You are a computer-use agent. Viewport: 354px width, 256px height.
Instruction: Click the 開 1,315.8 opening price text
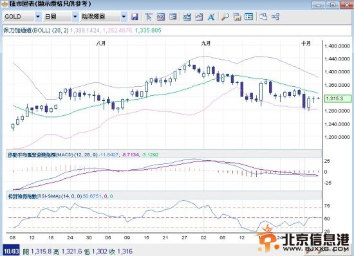coord(37,251)
